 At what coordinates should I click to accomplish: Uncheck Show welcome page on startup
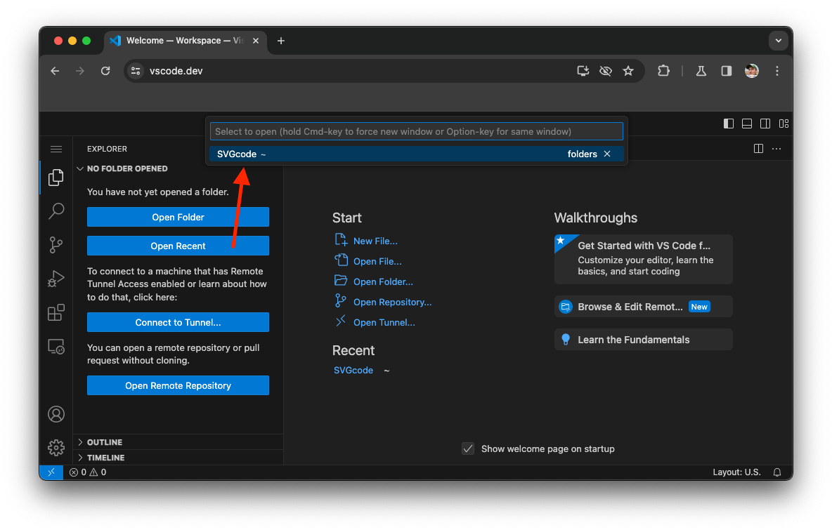pyautogui.click(x=468, y=448)
